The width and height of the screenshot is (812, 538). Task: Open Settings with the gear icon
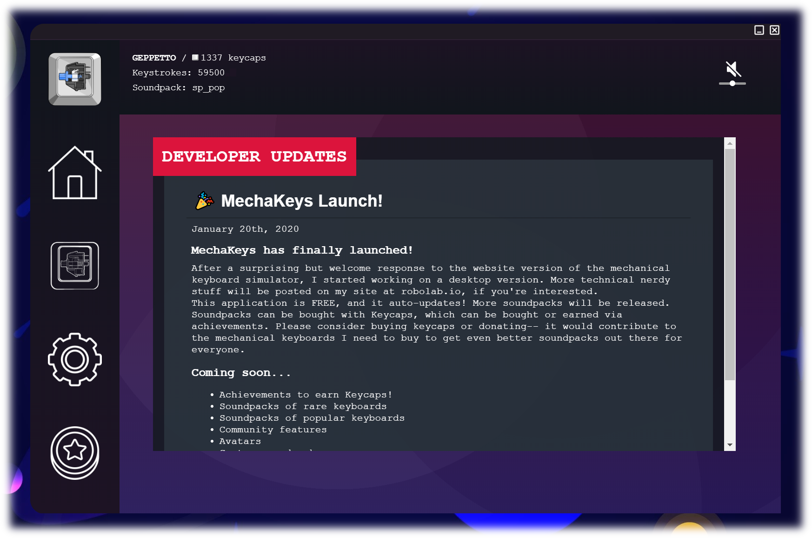pos(75,359)
